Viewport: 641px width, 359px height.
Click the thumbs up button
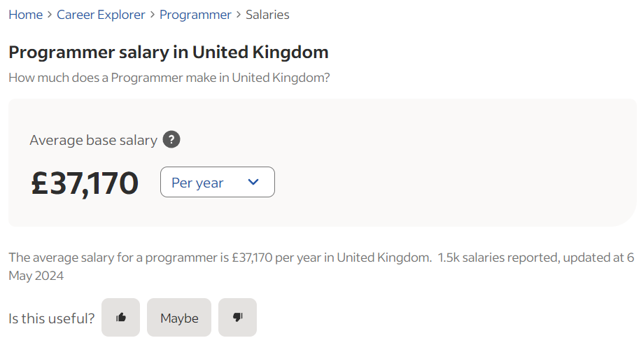[x=121, y=318]
